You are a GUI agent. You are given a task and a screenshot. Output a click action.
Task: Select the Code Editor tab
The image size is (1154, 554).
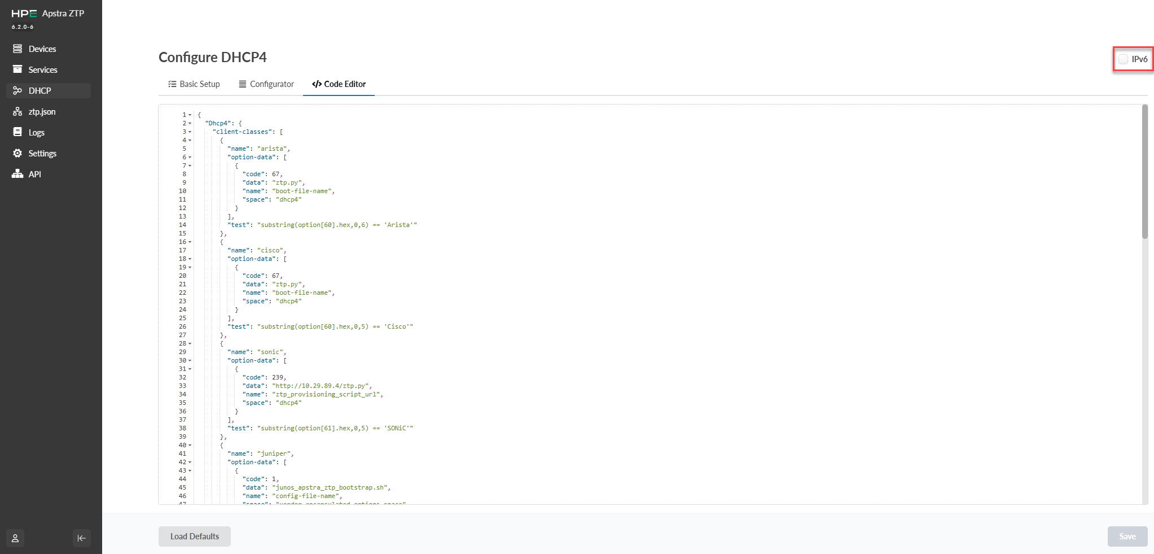click(x=339, y=84)
